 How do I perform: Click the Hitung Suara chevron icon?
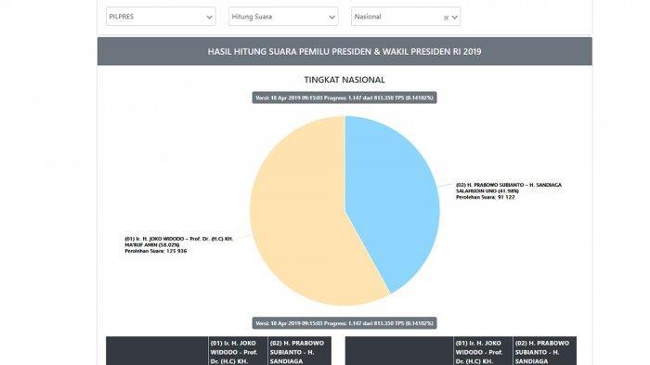coord(332,18)
